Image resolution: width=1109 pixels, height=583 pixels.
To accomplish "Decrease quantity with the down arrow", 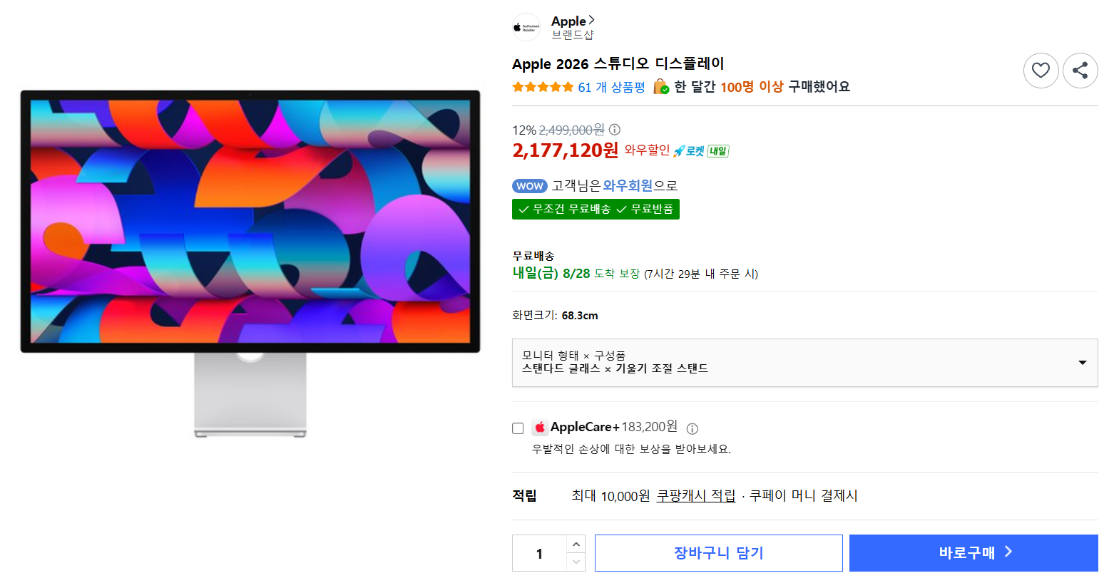I will [576, 562].
